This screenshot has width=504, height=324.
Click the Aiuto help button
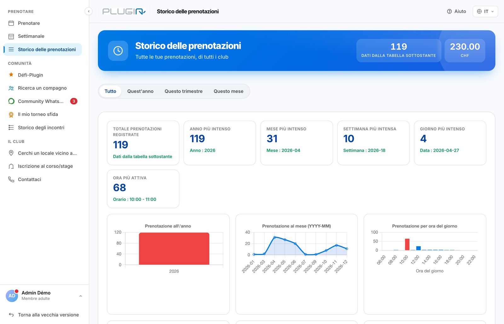[456, 11]
